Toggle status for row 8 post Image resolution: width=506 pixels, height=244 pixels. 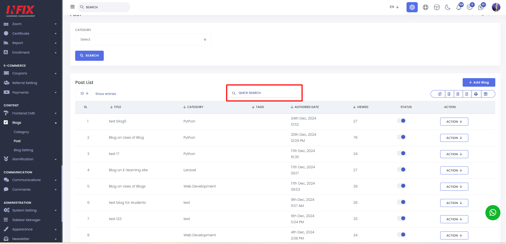(x=401, y=235)
